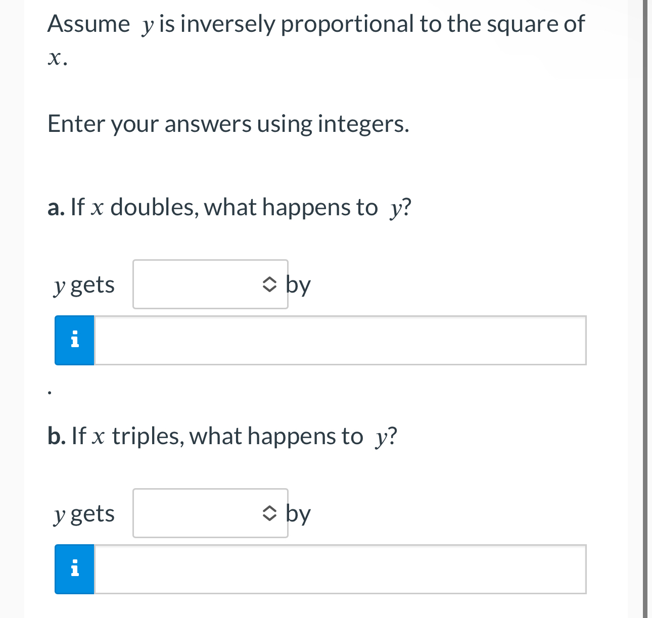
Task: Click the 'y gets' label in part a
Action: [x=84, y=284]
